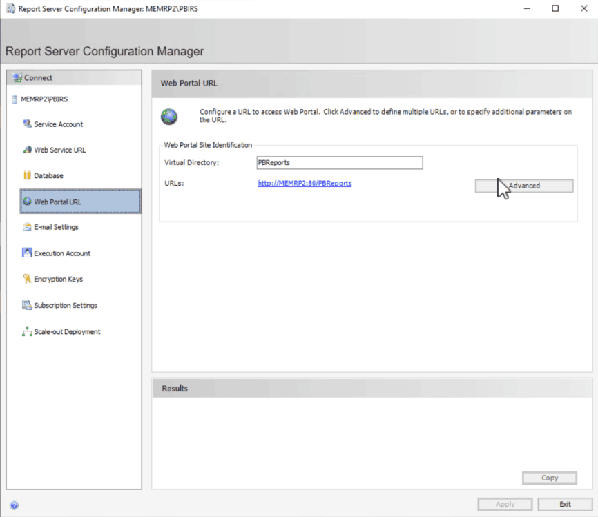Click the Web Portal URL globe icon in sidebar
Screen dimensions: 598x517
[x=27, y=202]
